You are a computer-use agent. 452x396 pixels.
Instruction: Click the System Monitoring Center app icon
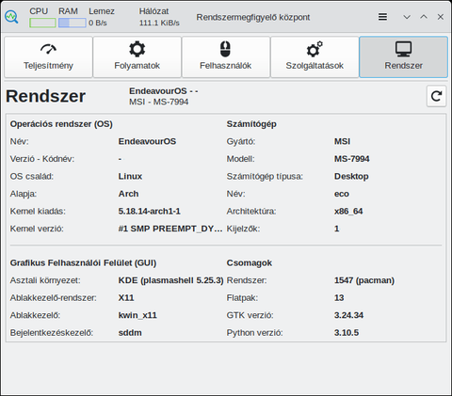[x=11, y=17]
